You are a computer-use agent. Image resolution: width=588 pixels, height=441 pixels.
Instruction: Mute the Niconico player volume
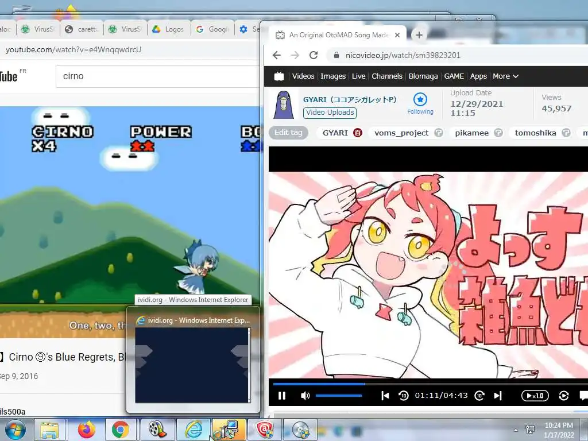pos(305,396)
